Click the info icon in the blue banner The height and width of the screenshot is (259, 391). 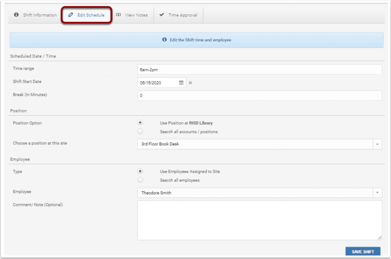164,40
